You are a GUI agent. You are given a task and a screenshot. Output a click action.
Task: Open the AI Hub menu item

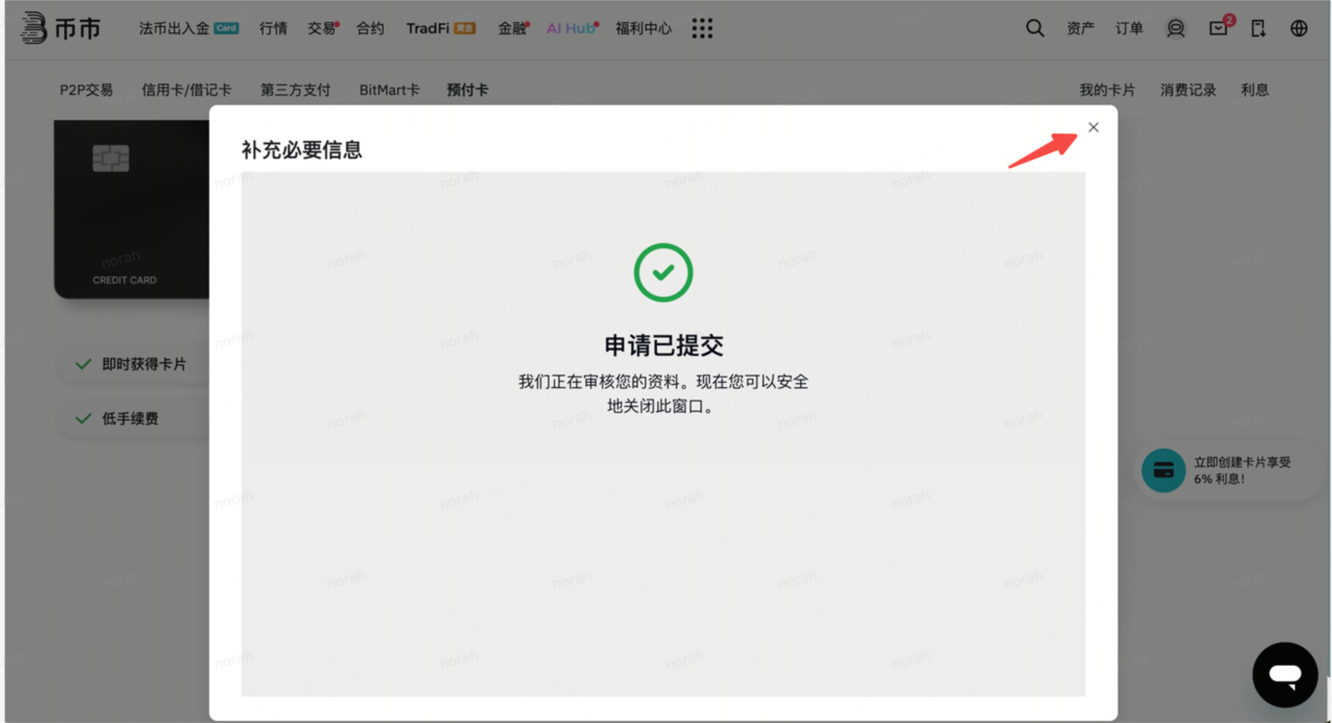click(x=573, y=28)
